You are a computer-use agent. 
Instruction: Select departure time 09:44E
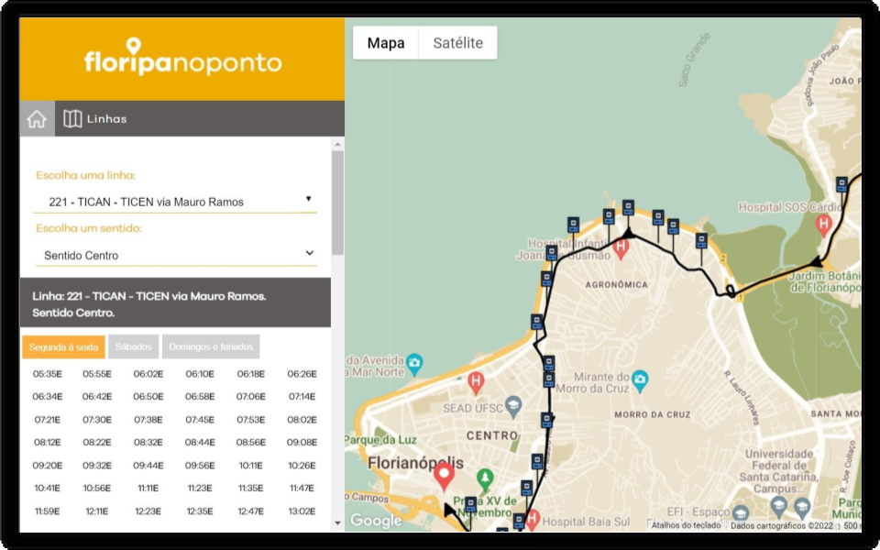tap(148, 466)
